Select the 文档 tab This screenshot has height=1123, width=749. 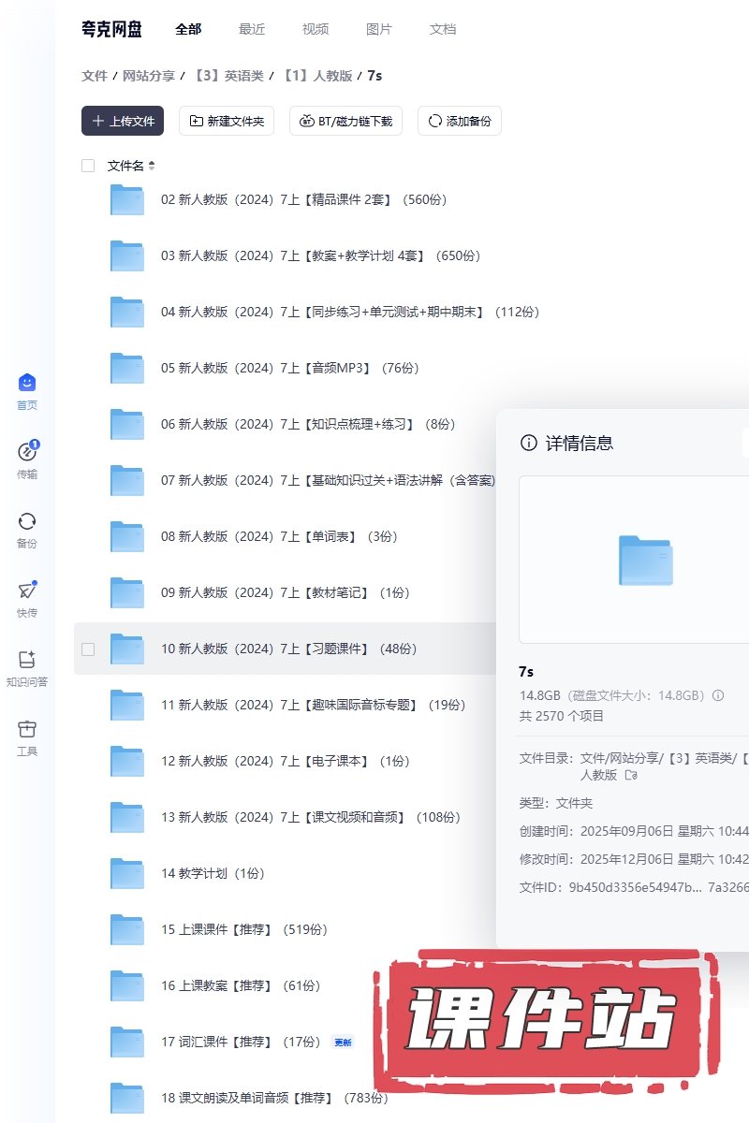click(443, 29)
